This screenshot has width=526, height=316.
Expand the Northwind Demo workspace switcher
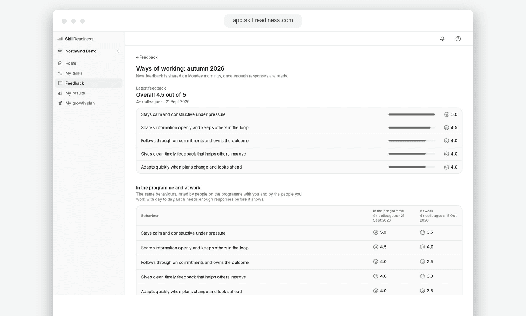point(89,51)
